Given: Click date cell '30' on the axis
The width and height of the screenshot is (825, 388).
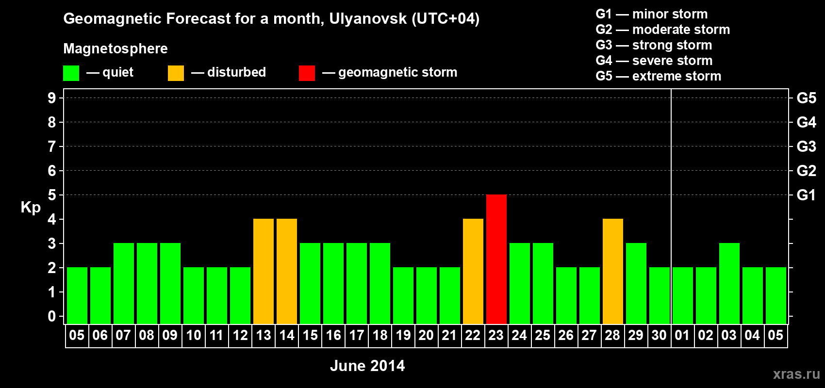Looking at the screenshot, I should point(659,336).
